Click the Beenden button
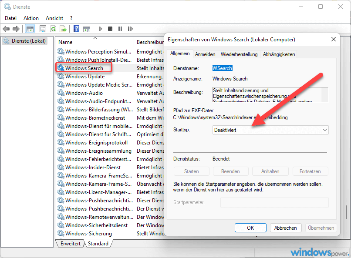 click(x=230, y=171)
